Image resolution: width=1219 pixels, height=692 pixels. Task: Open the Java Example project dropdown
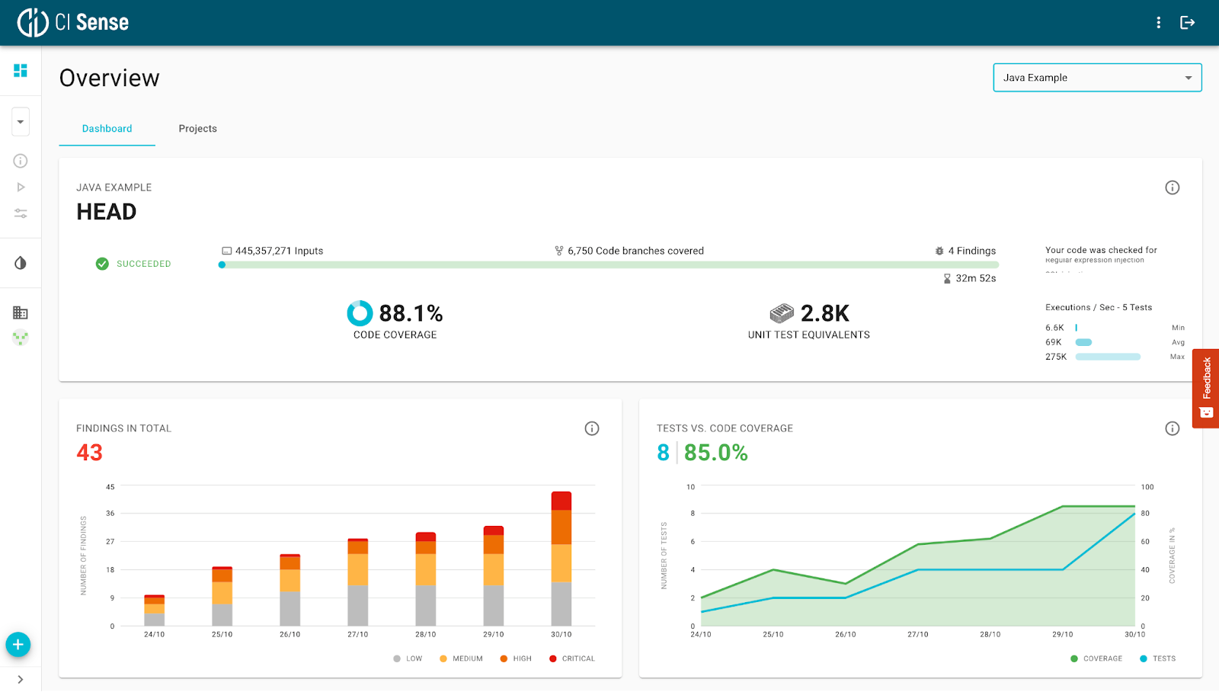coord(1097,78)
